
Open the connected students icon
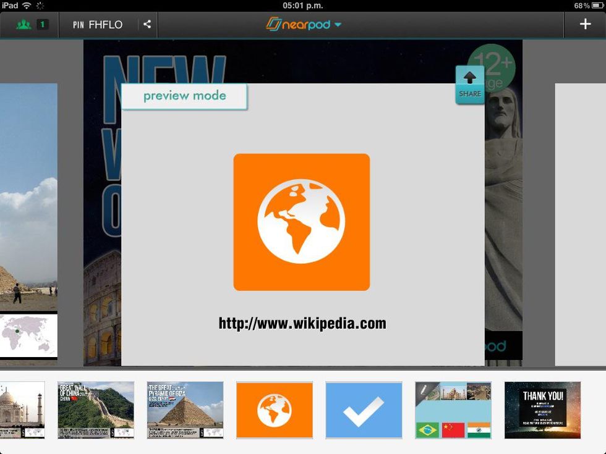23,24
